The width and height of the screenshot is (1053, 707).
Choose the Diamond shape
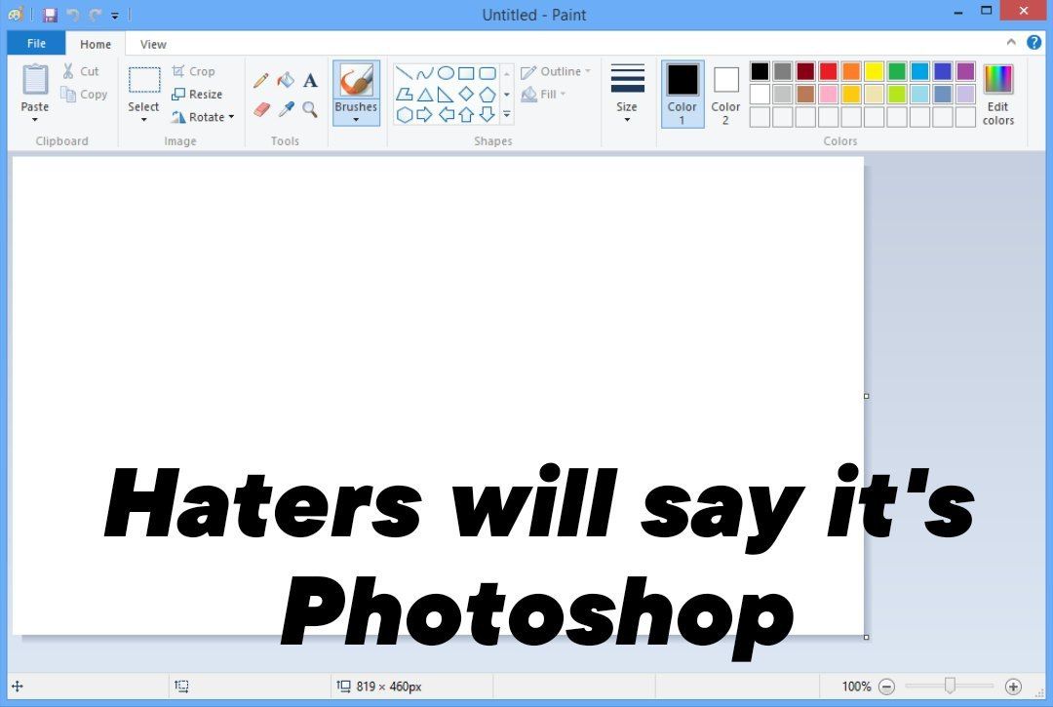click(466, 94)
